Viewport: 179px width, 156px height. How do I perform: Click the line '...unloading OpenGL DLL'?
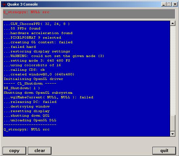[30, 120]
